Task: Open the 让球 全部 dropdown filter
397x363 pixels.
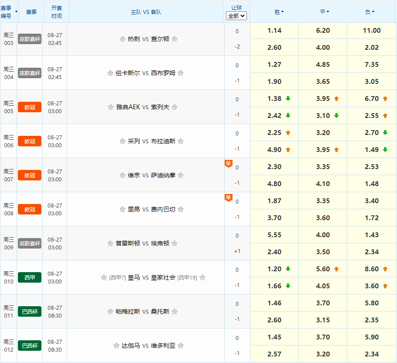Action: tap(236, 16)
